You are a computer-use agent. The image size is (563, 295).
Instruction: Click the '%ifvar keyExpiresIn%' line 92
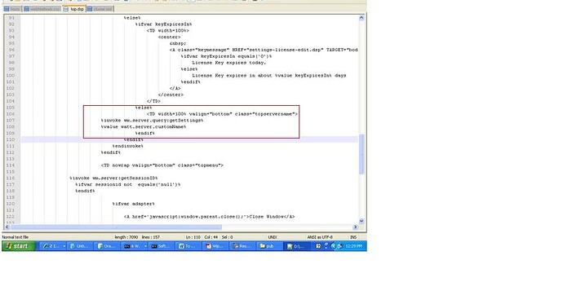[x=163, y=24]
